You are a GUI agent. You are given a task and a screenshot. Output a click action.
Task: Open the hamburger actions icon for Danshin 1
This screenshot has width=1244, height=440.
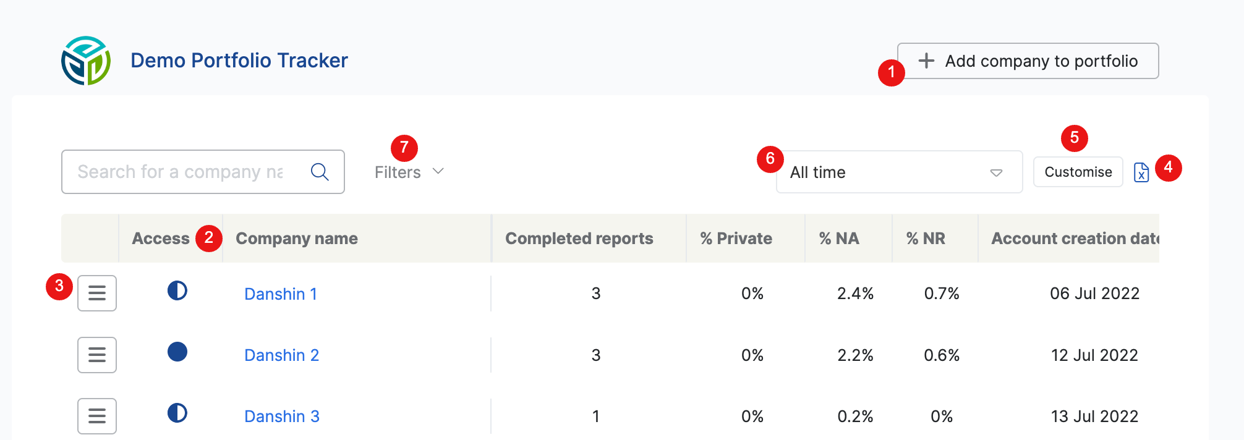click(96, 293)
